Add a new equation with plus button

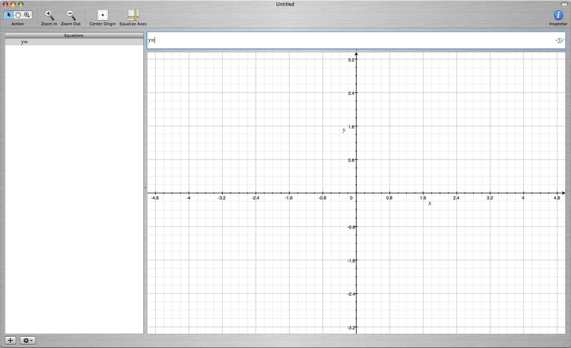click(x=11, y=340)
